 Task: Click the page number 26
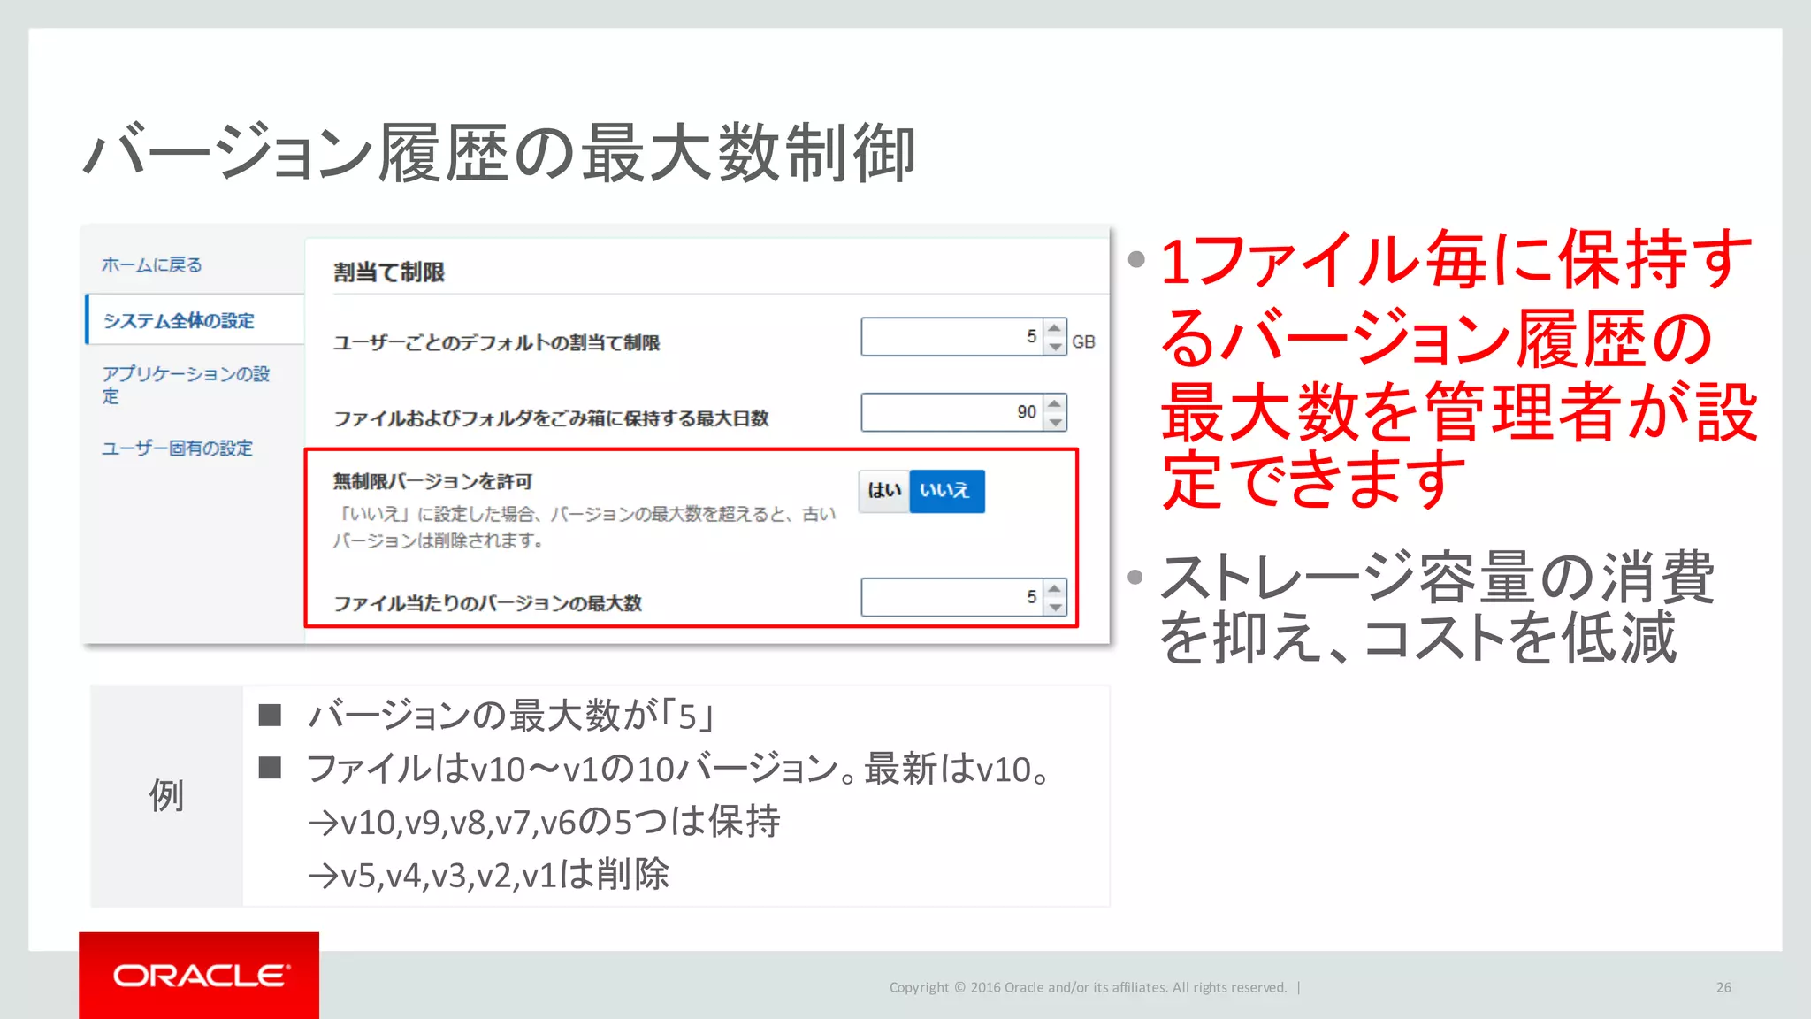pos(1723,987)
